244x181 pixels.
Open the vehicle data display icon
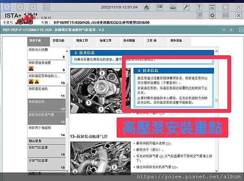(x=160, y=7)
